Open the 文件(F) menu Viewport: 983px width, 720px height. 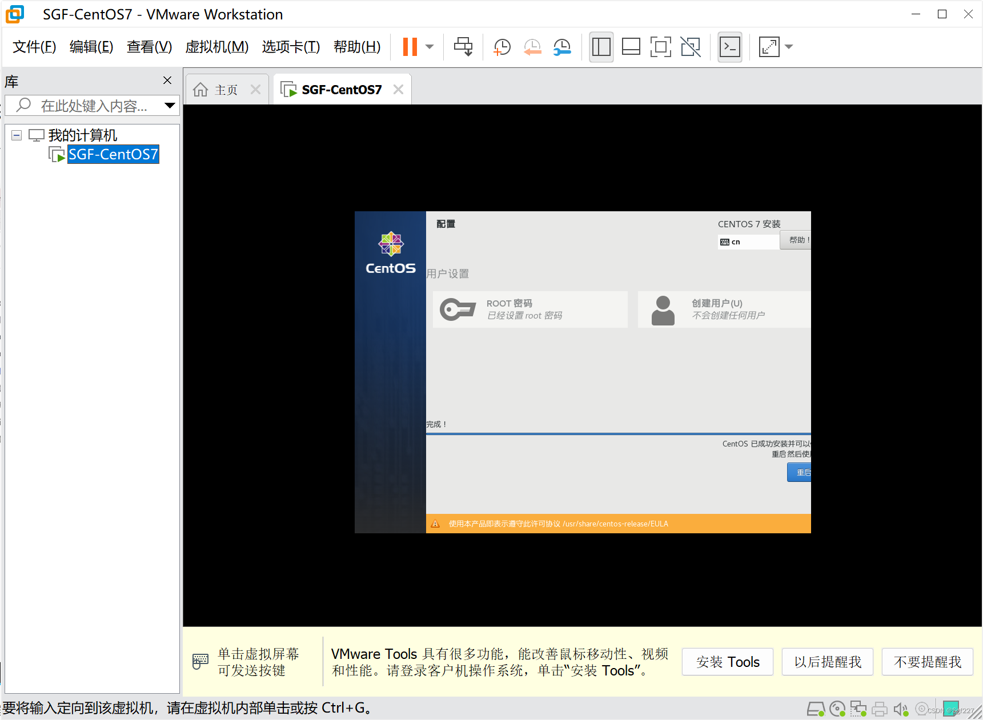(x=34, y=47)
